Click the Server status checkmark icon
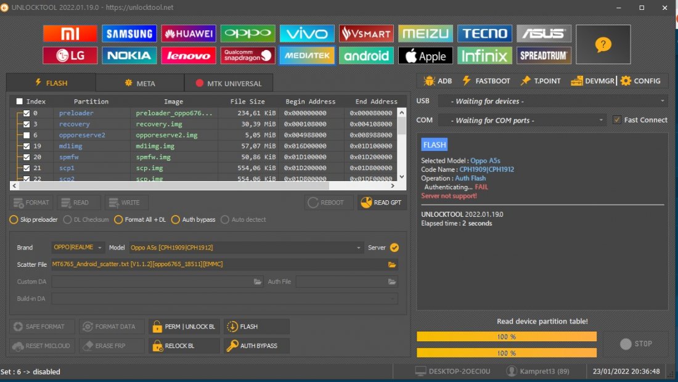The width and height of the screenshot is (678, 382). point(394,248)
